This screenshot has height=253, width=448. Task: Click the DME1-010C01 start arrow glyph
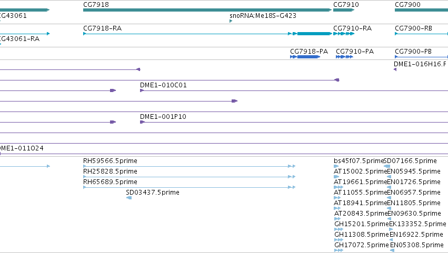coord(142,90)
